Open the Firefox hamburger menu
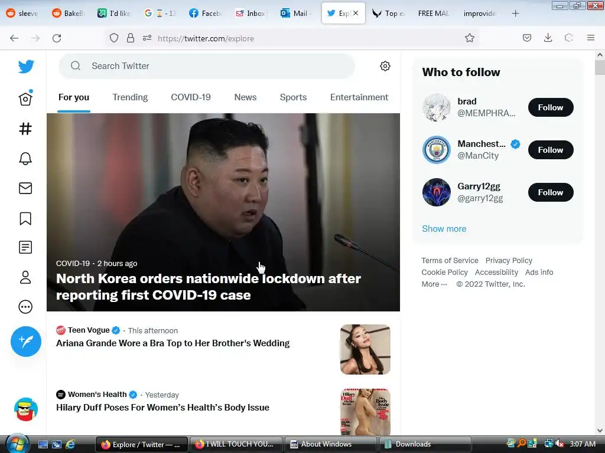 (x=591, y=38)
